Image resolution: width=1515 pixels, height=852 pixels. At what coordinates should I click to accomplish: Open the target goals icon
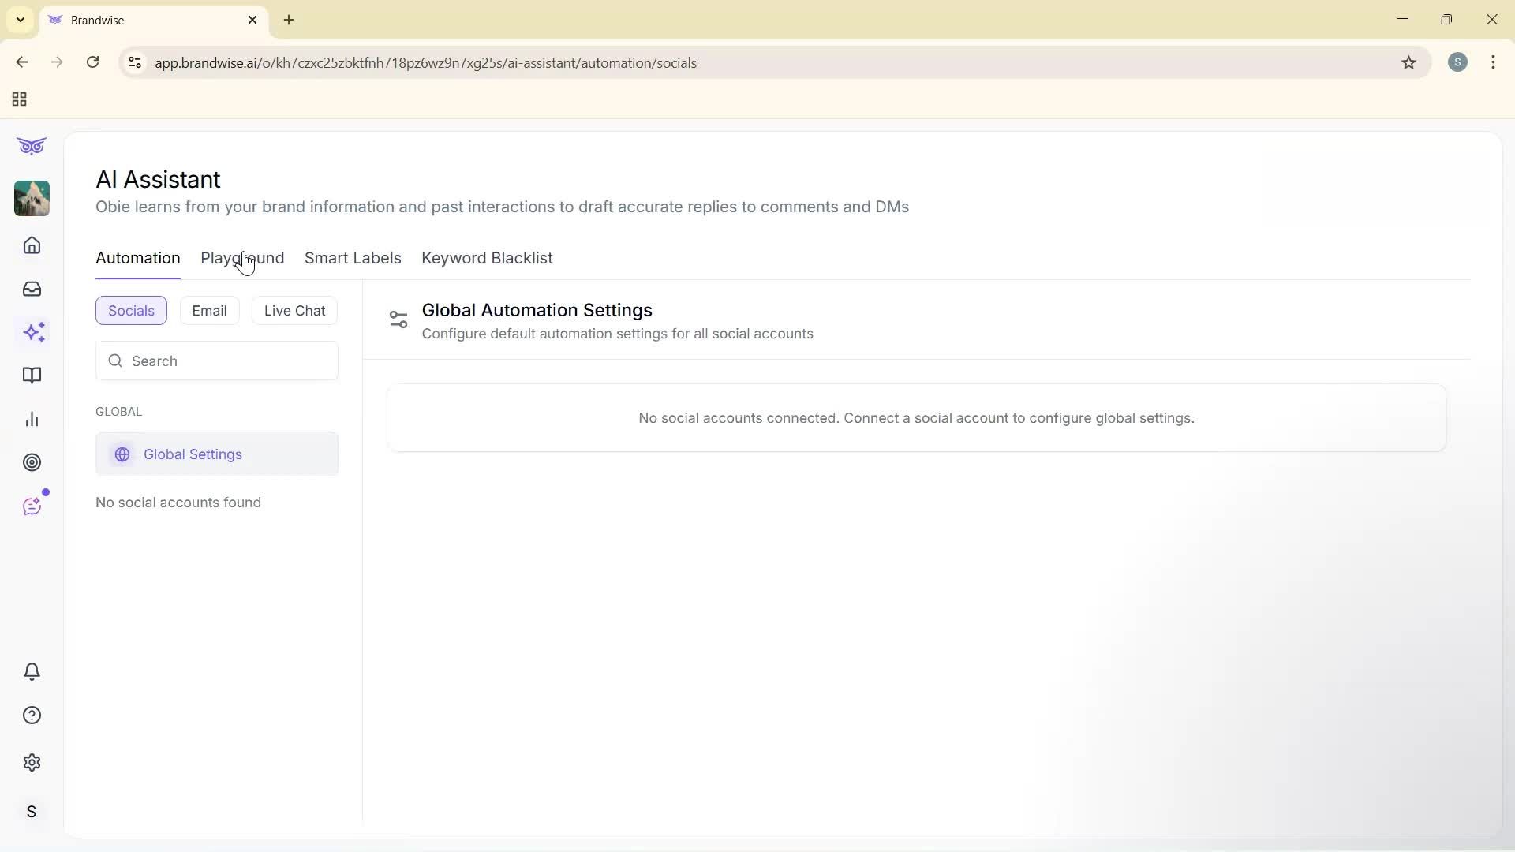(32, 462)
